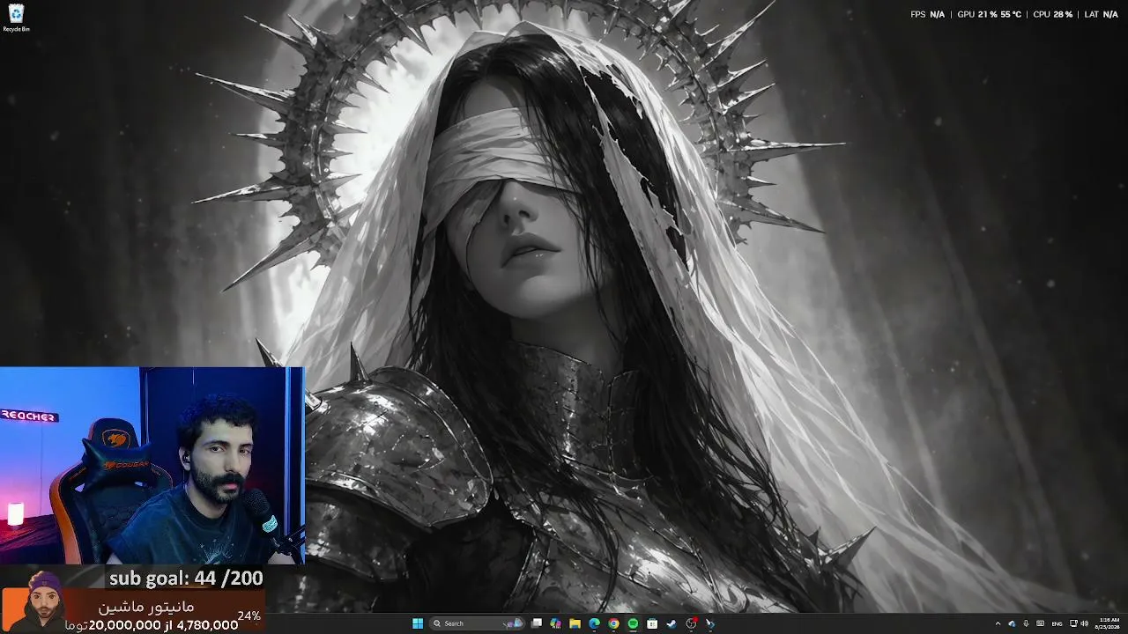The width and height of the screenshot is (1128, 634).
Task: Open network settings from the tray
Action: click(x=1073, y=623)
